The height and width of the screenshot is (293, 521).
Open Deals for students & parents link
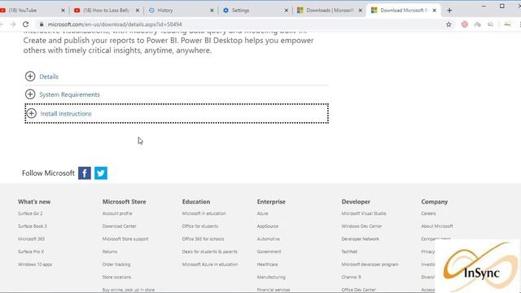coord(210,251)
